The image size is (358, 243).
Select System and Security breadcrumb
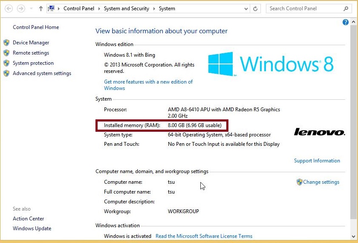pyautogui.click(x=127, y=9)
